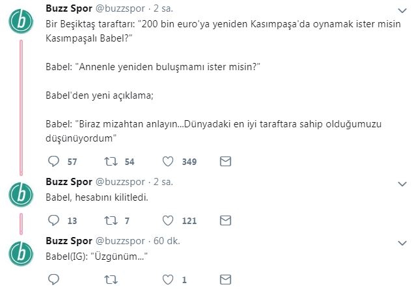
Task: Reply to the first tweet about Babel
Action: click(54, 160)
